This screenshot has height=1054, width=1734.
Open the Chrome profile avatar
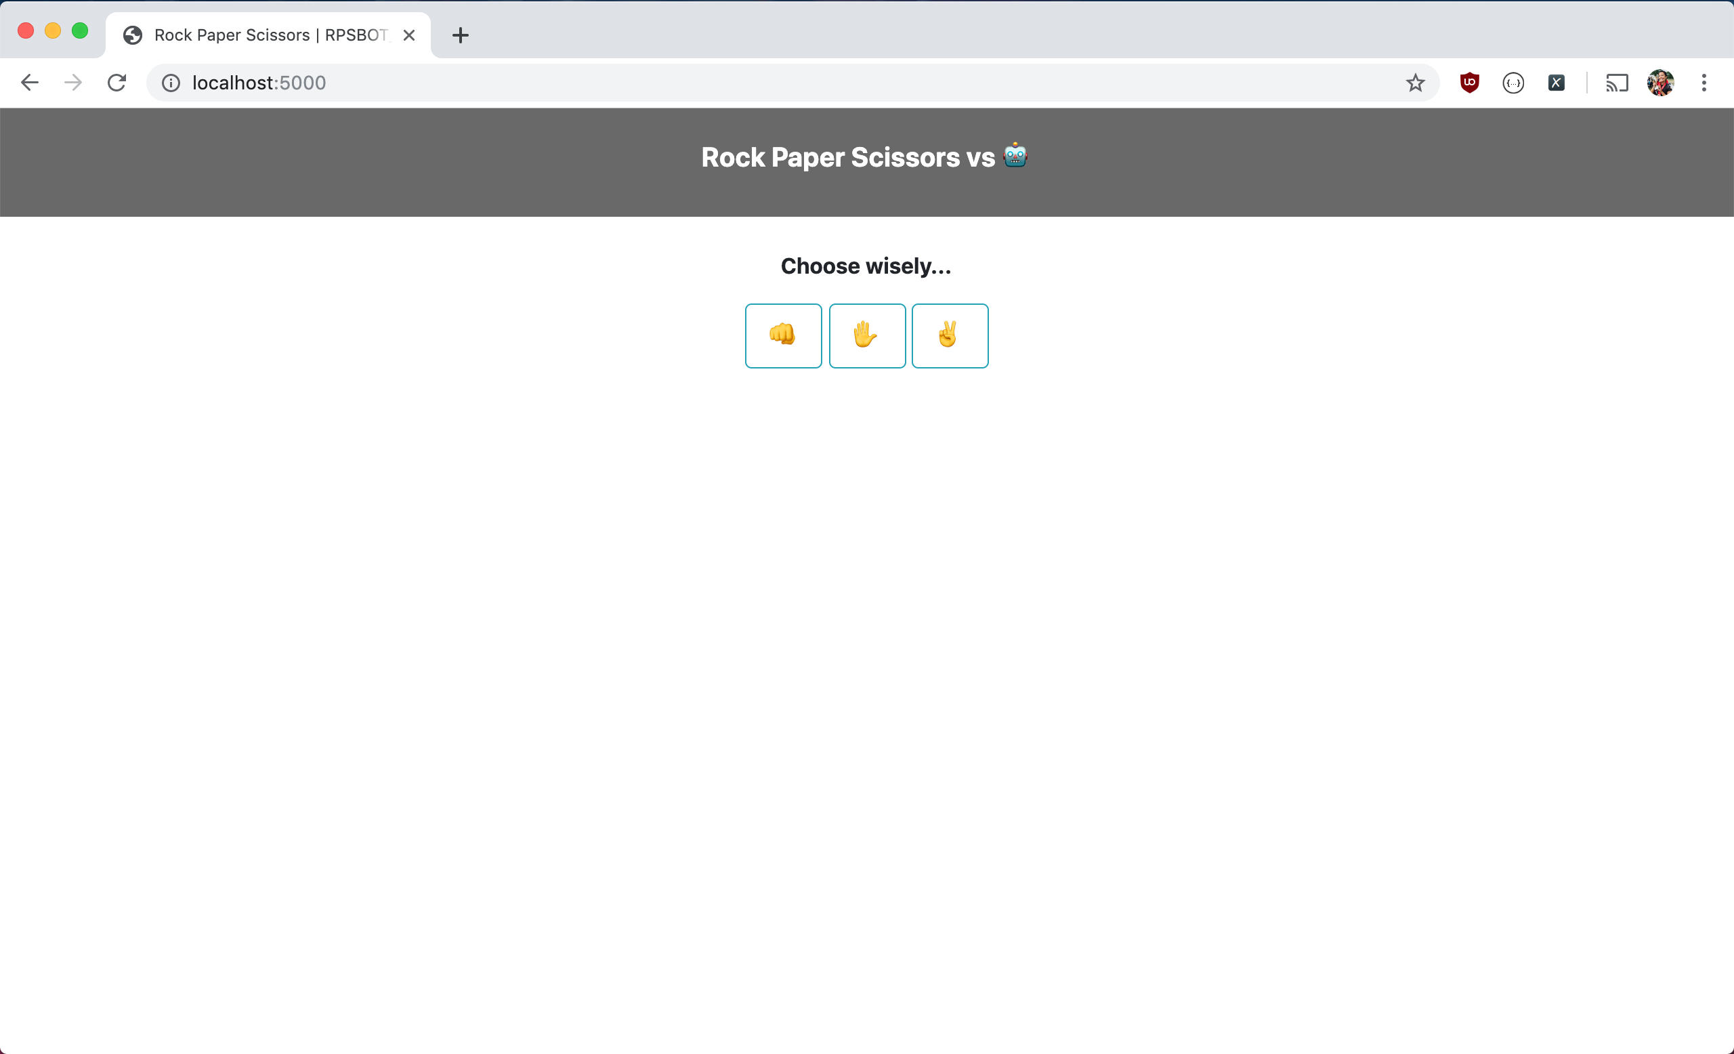1660,83
